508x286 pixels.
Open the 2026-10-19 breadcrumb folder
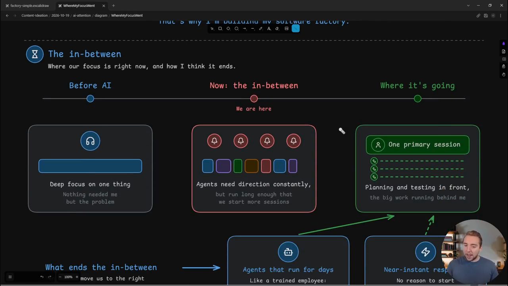[x=60, y=15]
